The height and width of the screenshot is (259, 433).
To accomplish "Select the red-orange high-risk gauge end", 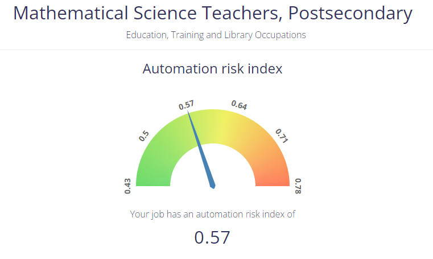I will (x=273, y=175).
